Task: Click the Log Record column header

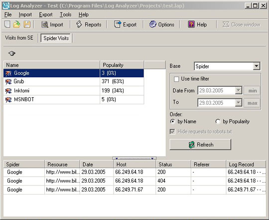Action: click(x=246, y=164)
